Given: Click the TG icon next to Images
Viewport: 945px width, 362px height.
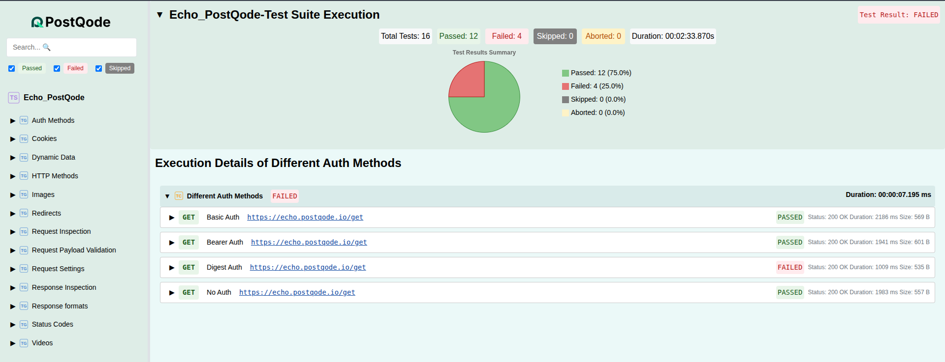Looking at the screenshot, I should [24, 195].
